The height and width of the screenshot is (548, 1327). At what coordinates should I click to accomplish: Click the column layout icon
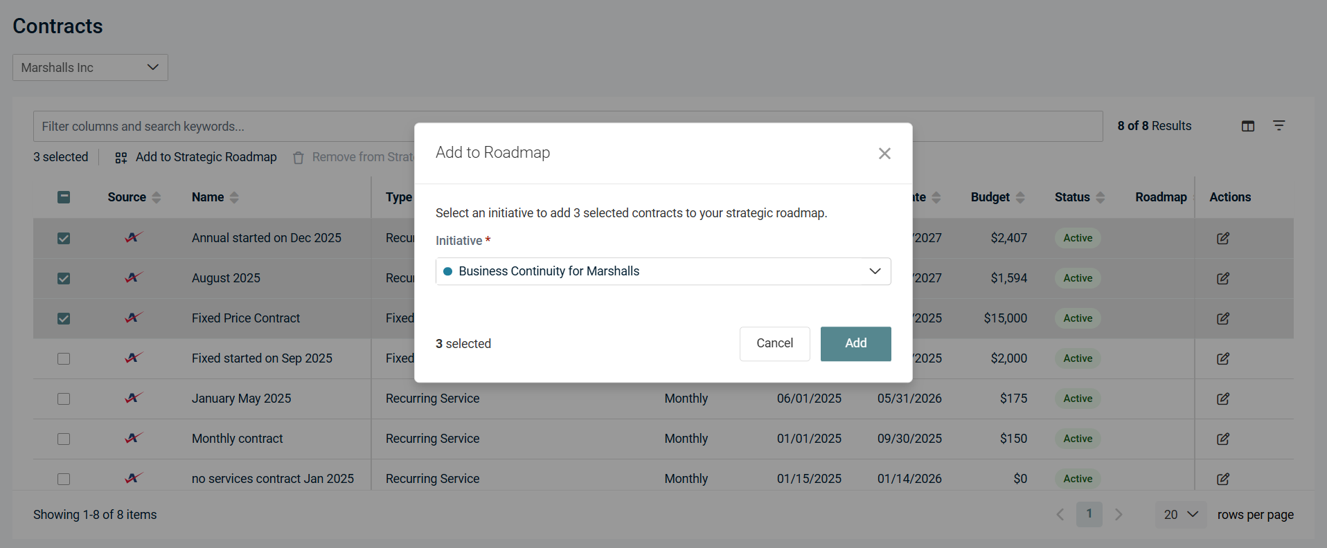(x=1247, y=126)
